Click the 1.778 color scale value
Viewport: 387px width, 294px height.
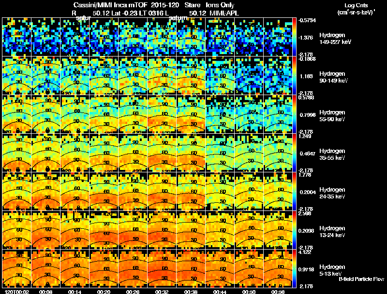pyautogui.click(x=305, y=175)
